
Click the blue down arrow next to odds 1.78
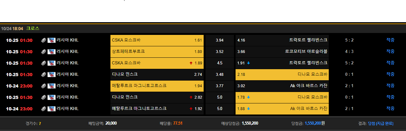(x=248, y=97)
